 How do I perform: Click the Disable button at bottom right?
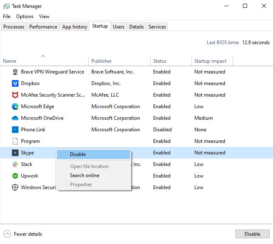point(252,234)
